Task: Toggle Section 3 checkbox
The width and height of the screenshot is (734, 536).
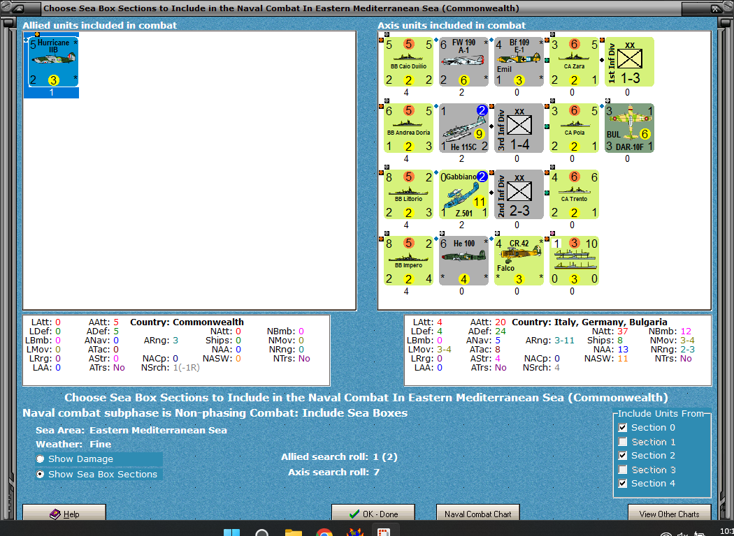Action: (x=623, y=470)
